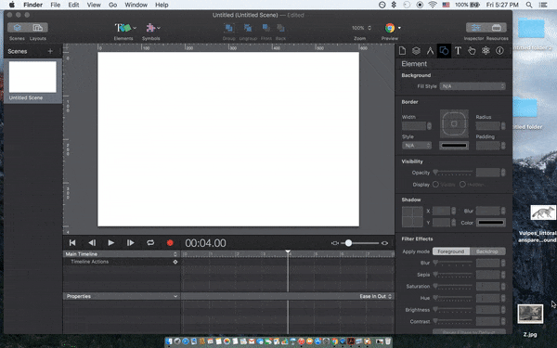Click the shadow Color swatch
Viewport: 557px width, 348px height.
[x=490, y=223]
